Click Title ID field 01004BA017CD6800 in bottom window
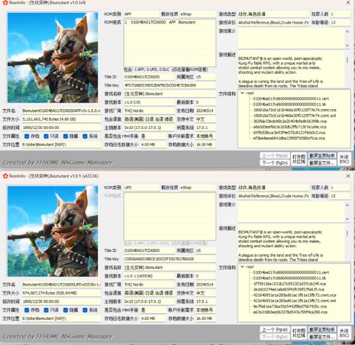This screenshot has width=355, height=345. [x=149, y=251]
